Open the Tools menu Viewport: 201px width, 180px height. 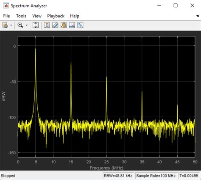click(21, 16)
